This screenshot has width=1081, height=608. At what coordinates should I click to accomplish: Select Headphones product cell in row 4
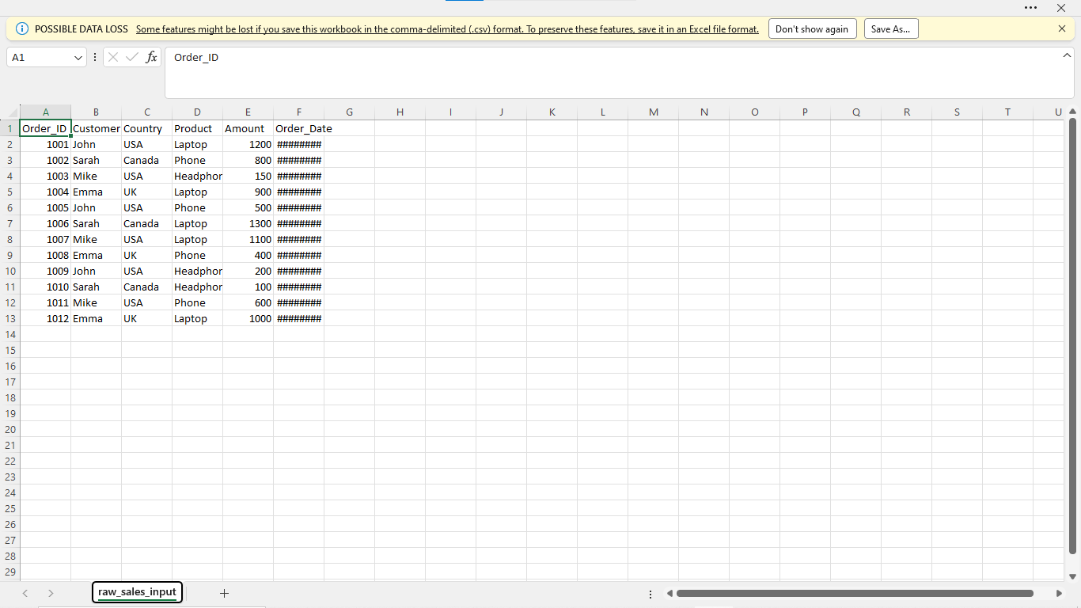click(x=198, y=176)
